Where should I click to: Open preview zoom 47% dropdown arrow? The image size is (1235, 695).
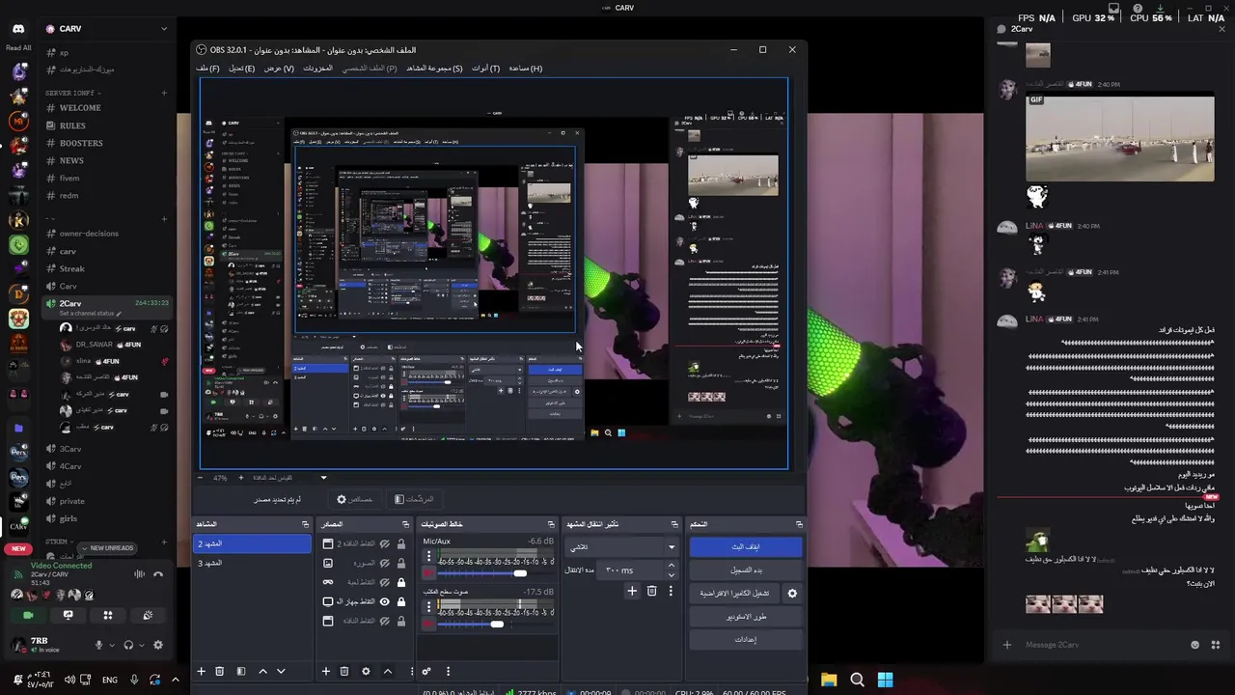pos(323,477)
